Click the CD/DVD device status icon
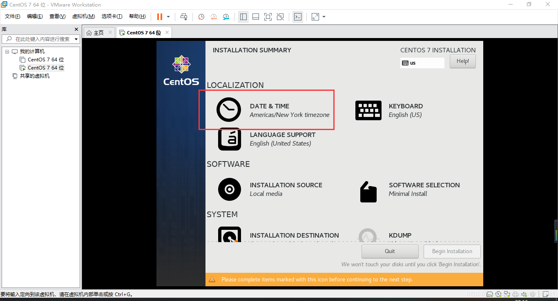 498,294
